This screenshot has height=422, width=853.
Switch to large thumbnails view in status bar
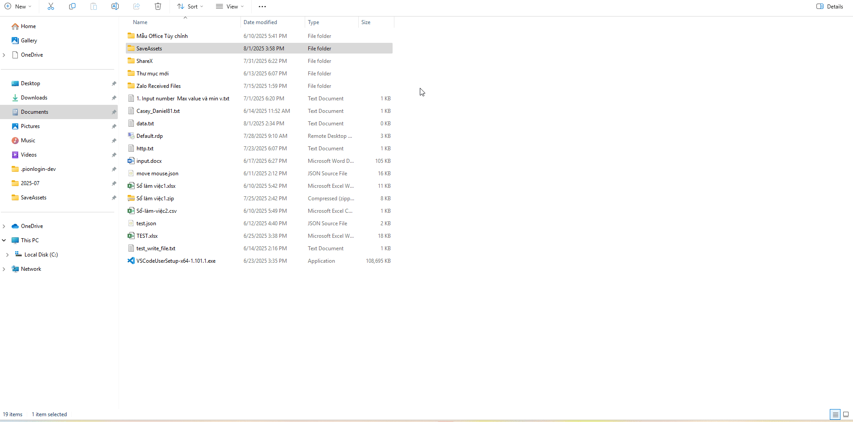[x=845, y=414]
